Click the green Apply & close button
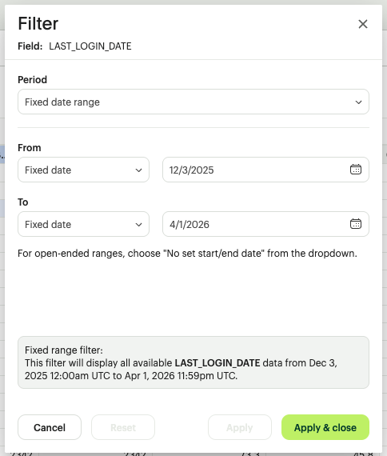This screenshot has height=456, width=387. pyautogui.click(x=325, y=427)
